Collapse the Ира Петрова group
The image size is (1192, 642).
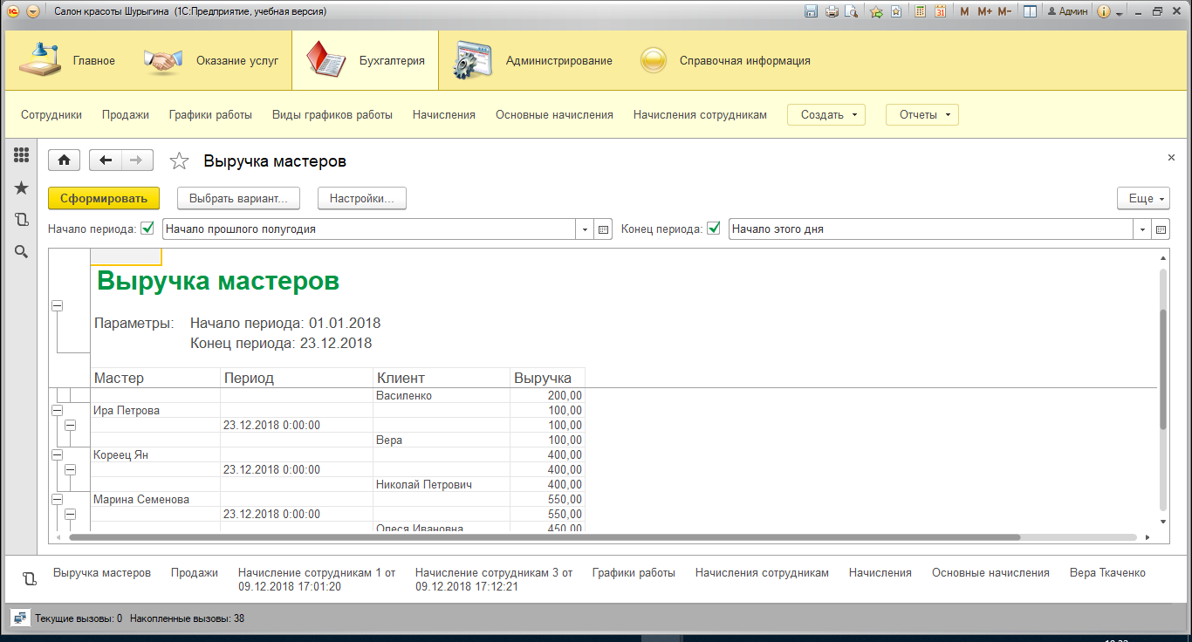[58, 410]
